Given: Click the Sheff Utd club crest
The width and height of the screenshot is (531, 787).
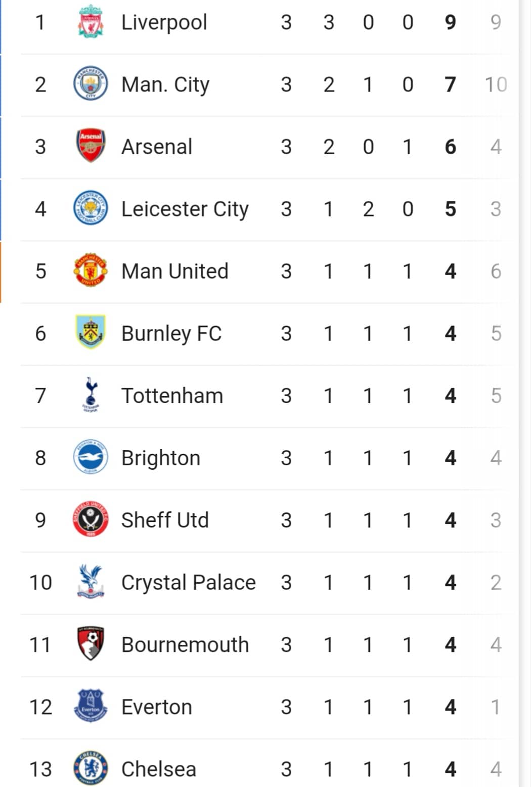Looking at the screenshot, I should 91,519.
